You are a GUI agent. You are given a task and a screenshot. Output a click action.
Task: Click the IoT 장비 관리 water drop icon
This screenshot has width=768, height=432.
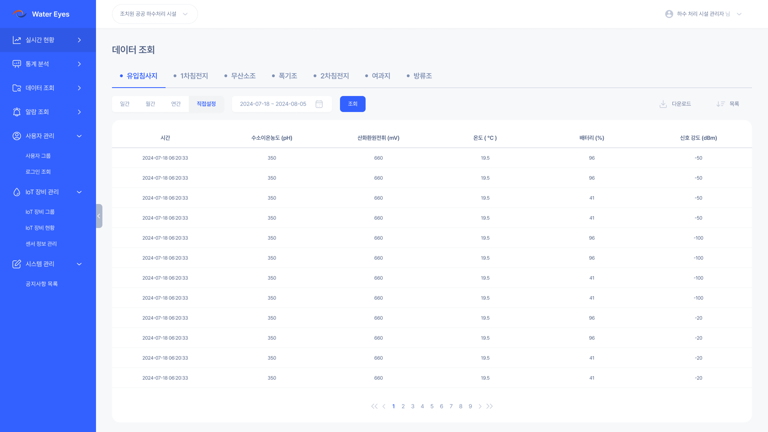(17, 192)
